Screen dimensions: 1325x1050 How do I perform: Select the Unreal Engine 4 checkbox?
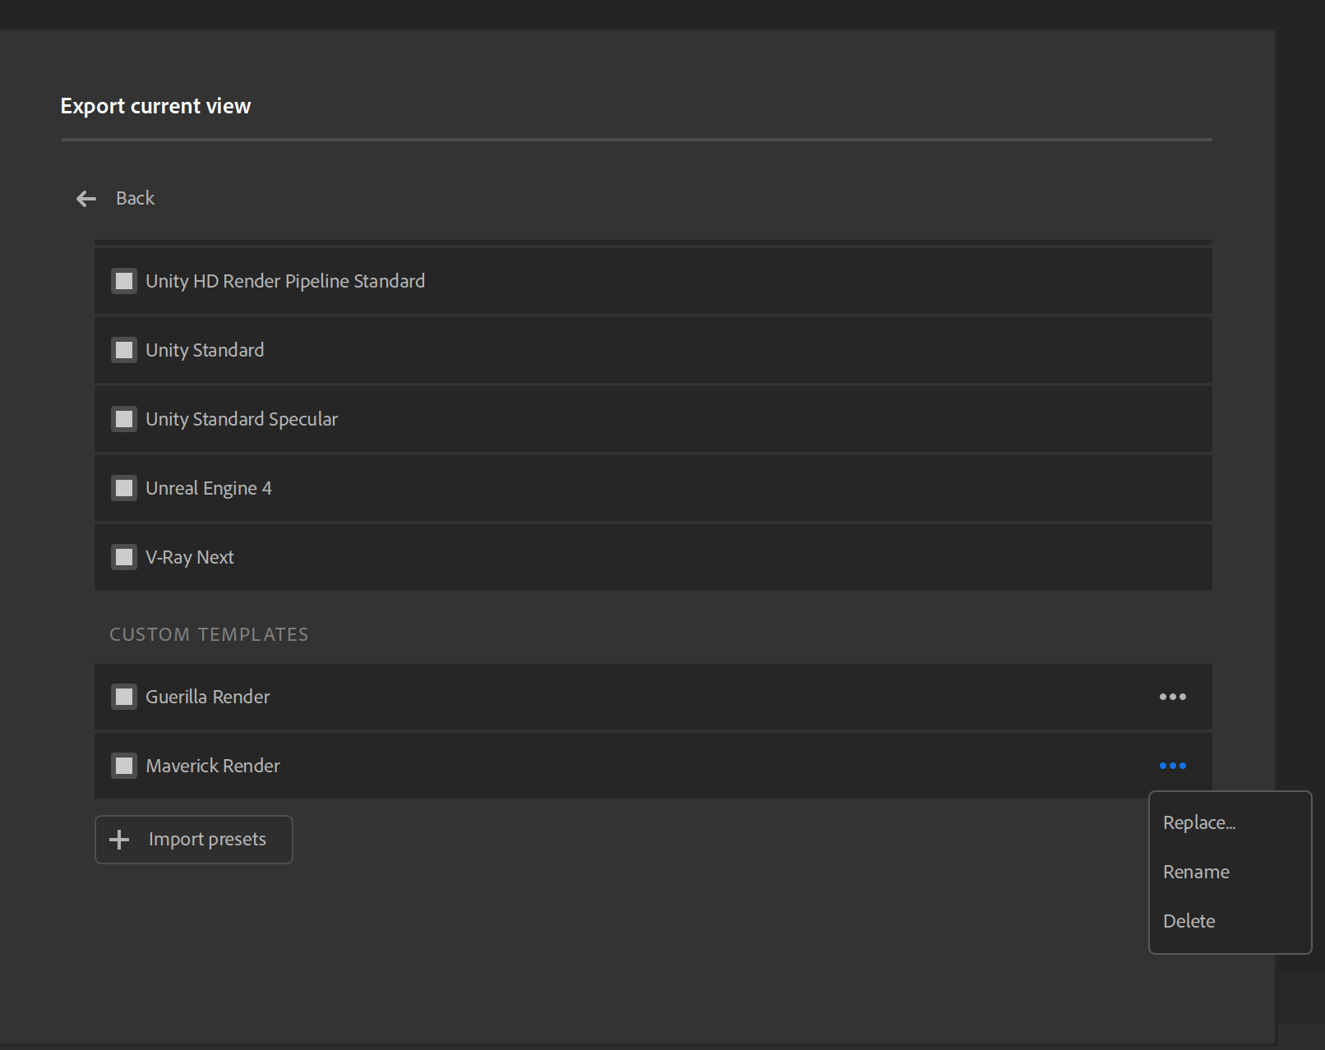click(x=124, y=488)
